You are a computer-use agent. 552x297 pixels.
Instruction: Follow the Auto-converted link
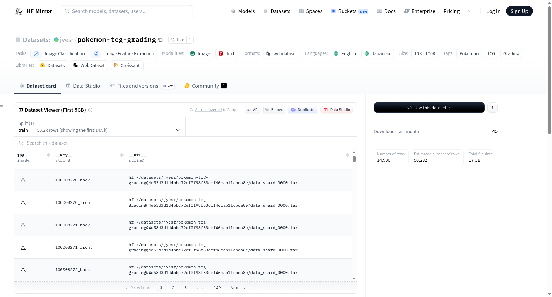(208, 110)
